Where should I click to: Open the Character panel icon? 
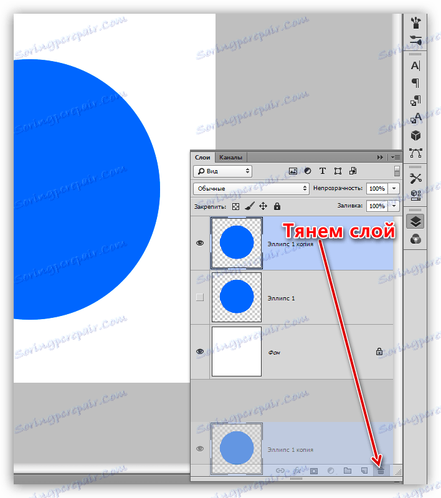click(415, 65)
